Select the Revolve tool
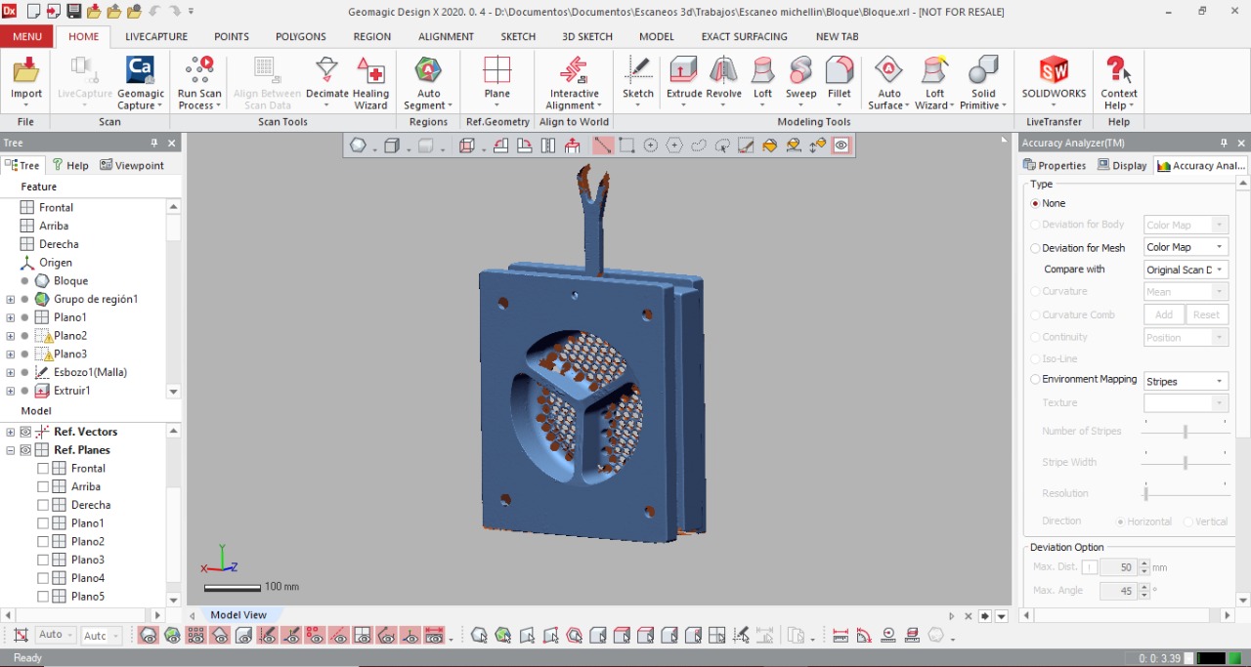The image size is (1251, 667). (723, 83)
